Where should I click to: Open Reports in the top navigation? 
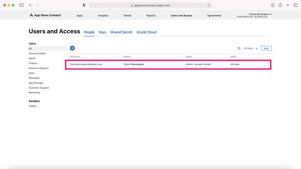tap(151, 15)
